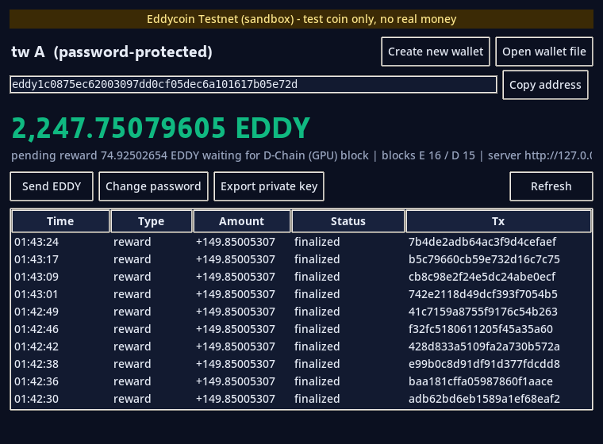Click tx hash 742e2118d49dcf393f7054b5
The height and width of the screenshot is (444, 603).
tap(483, 294)
